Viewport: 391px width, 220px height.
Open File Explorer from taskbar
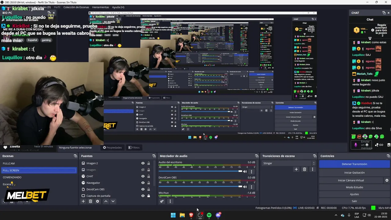182,215
